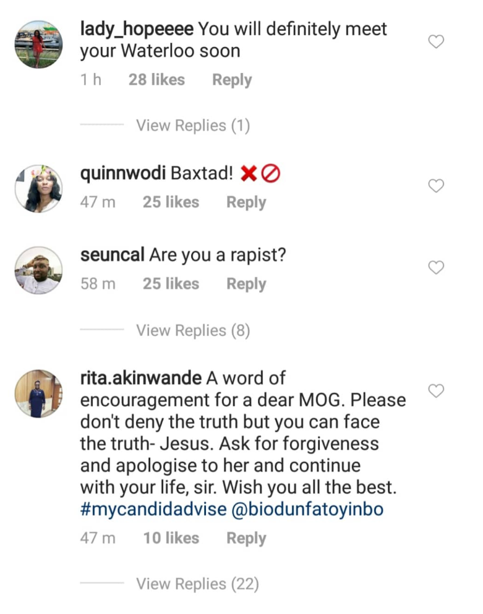Reply to lady_hopeeee's comment
The width and height of the screenshot is (483, 614).
(232, 80)
